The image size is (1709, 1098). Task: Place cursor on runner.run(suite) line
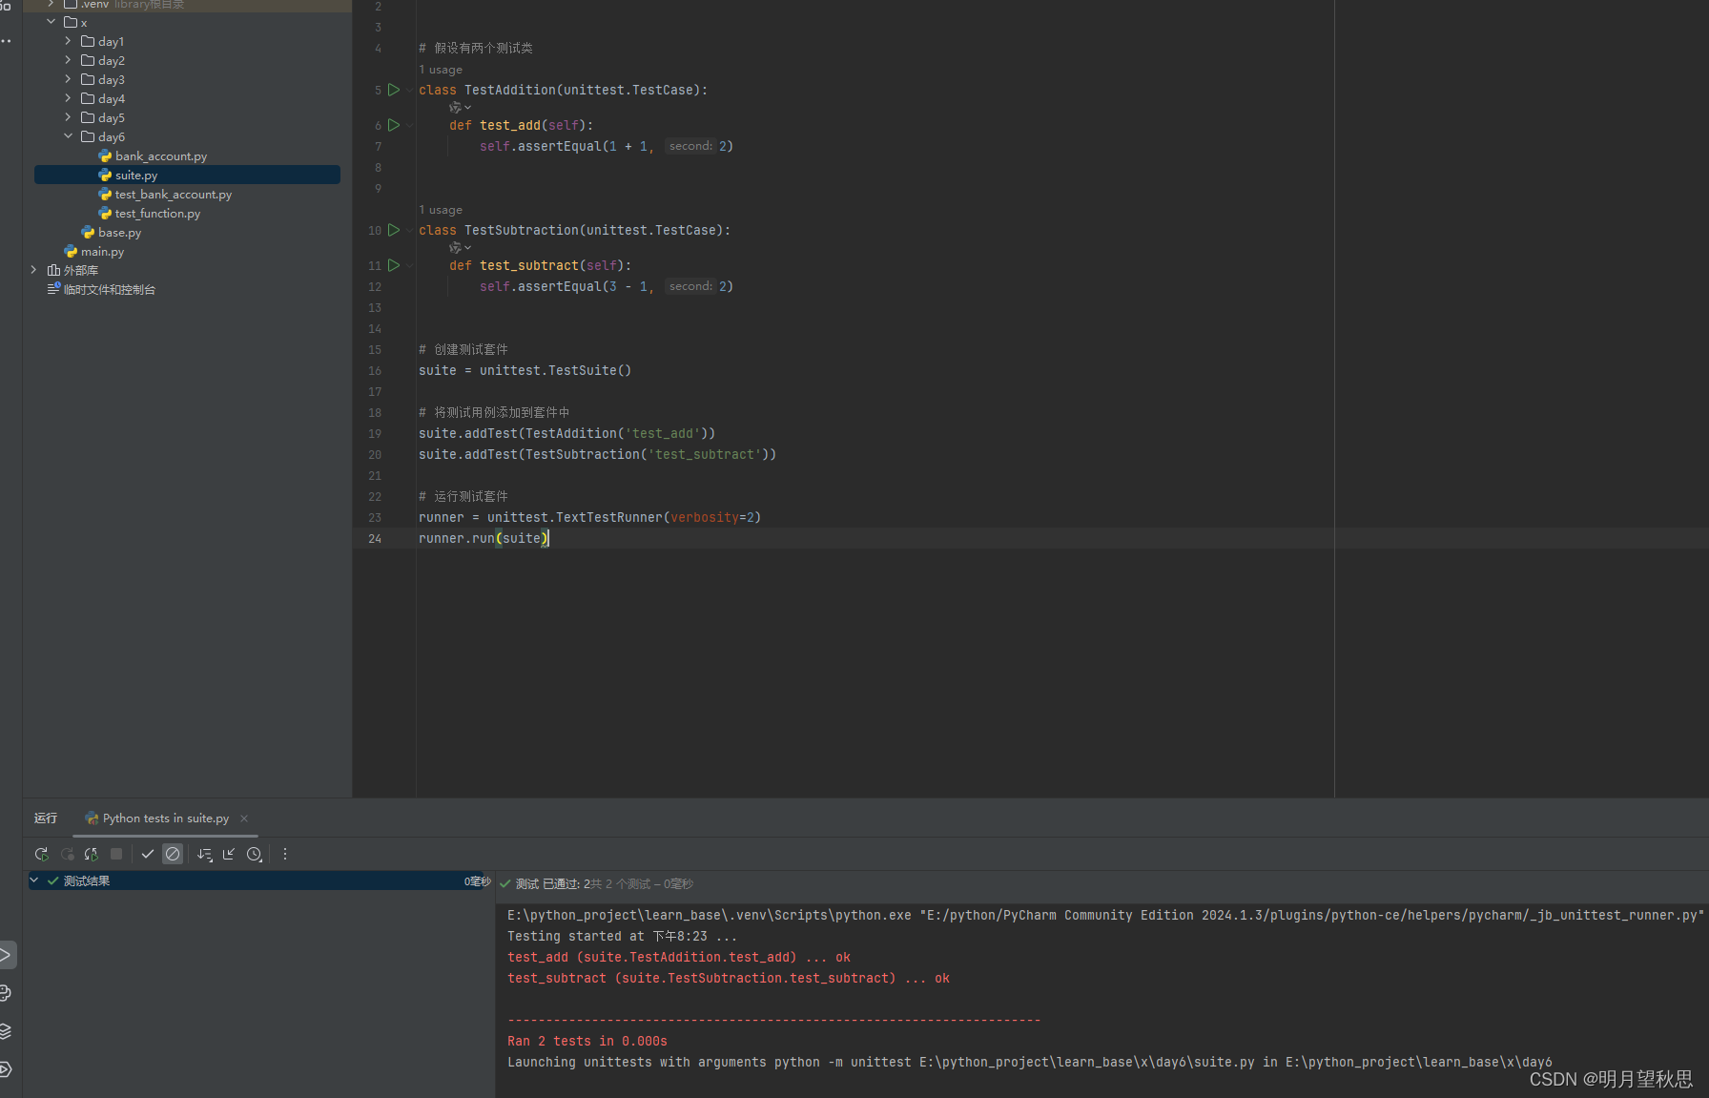coord(484,539)
